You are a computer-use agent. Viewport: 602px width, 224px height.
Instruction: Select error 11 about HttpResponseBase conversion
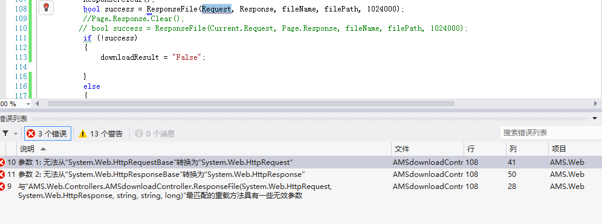pyautogui.click(x=301, y=174)
